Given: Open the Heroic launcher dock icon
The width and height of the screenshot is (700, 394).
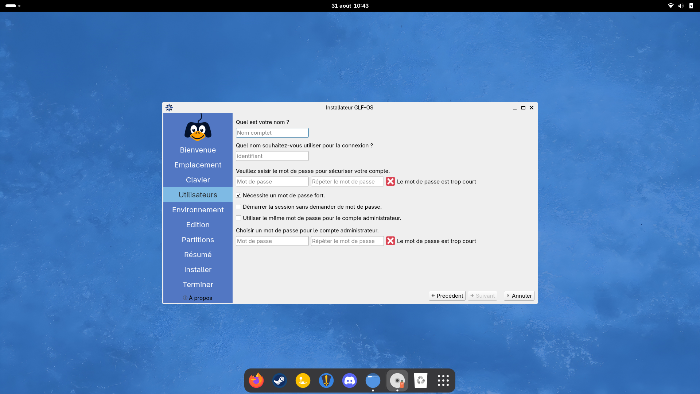Looking at the screenshot, I should click(326, 381).
